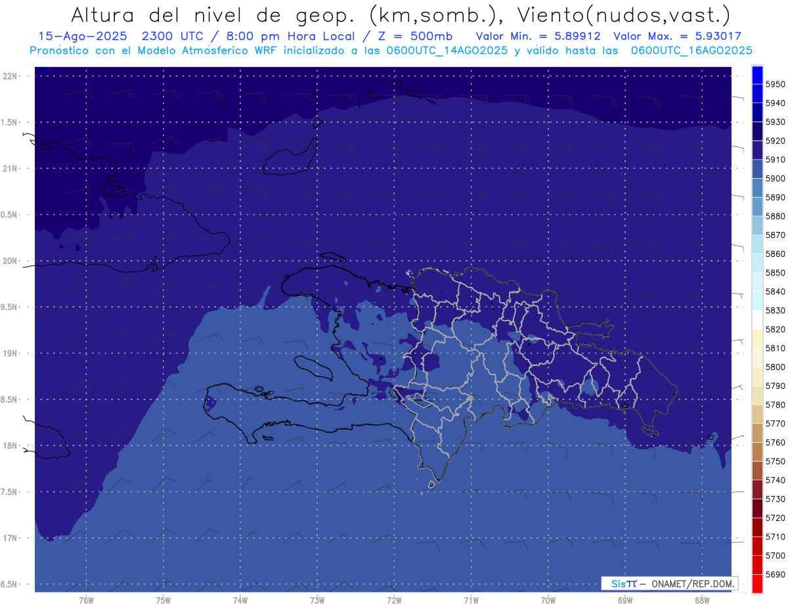Viewport: 788px width, 609px height.
Task: Click legend swatch between 5760 and 5750
Action: [756, 452]
